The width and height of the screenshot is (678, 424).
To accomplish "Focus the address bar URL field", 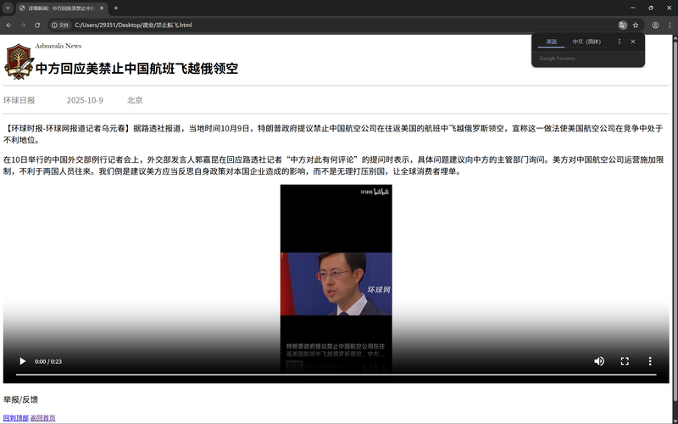I will click(x=337, y=25).
